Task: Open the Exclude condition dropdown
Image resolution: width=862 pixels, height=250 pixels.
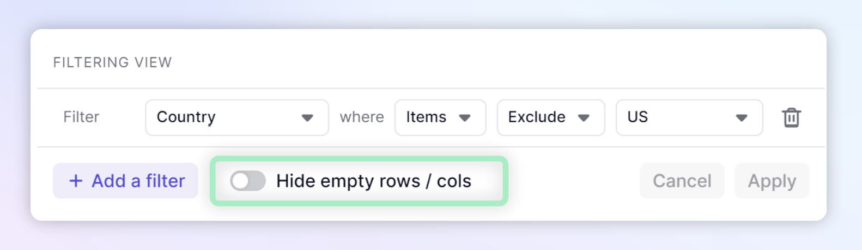Action: [x=551, y=117]
